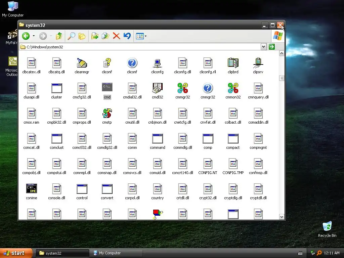The height and width of the screenshot is (258, 344).
Task: Open the Search magnifier tool
Action: pyautogui.click(x=71, y=36)
